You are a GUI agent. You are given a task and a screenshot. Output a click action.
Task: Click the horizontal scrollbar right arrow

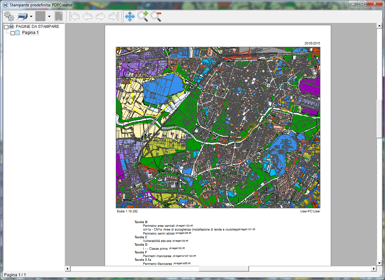tap(374, 269)
